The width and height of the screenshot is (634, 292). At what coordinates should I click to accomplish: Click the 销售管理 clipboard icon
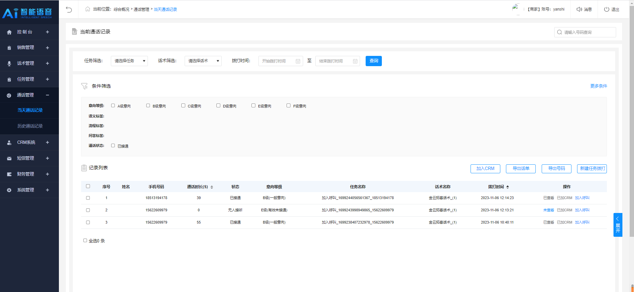click(9, 48)
